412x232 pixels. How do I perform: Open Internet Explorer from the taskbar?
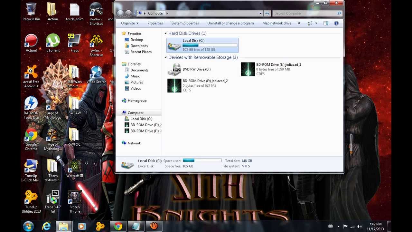point(46,227)
